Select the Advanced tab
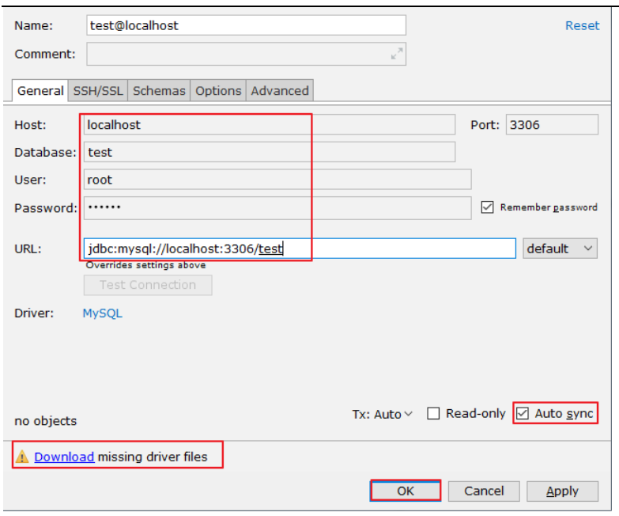619x516 pixels. click(280, 91)
